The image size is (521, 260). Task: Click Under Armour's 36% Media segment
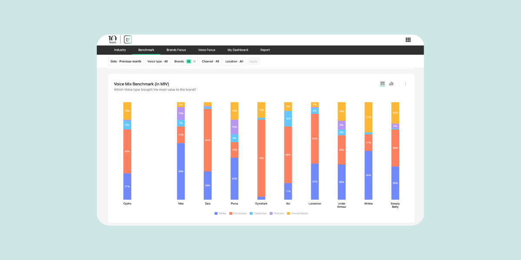[342, 182]
